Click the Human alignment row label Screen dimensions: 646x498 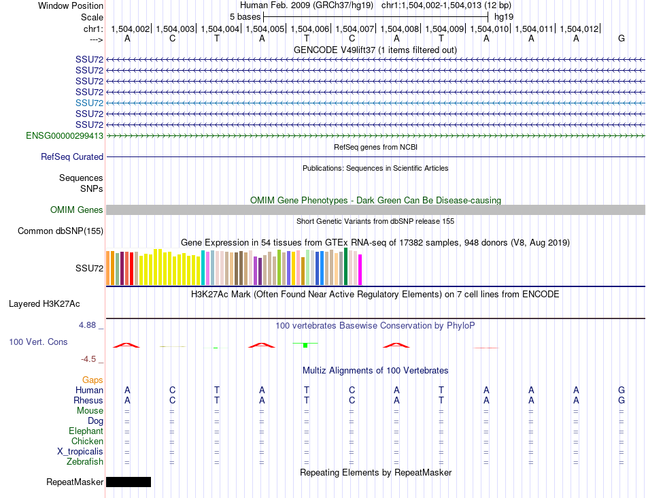tap(89, 390)
